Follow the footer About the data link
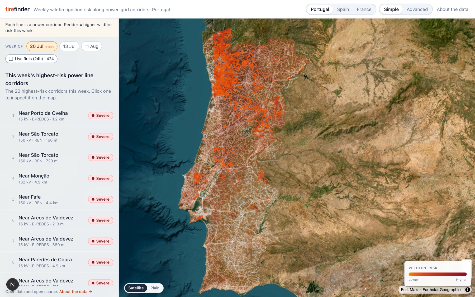 click(x=75, y=291)
